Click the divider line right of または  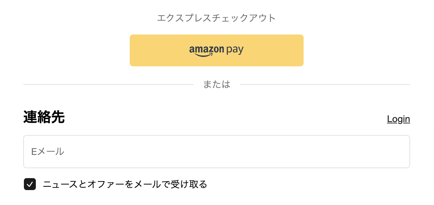coord(325,85)
